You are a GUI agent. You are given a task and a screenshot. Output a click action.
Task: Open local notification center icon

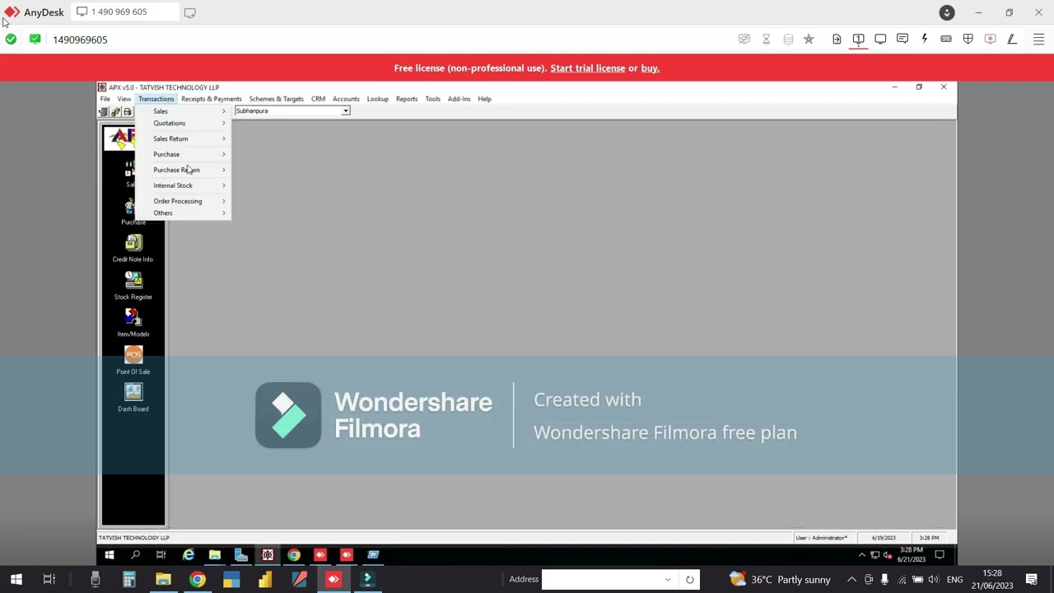pyautogui.click(x=1032, y=579)
